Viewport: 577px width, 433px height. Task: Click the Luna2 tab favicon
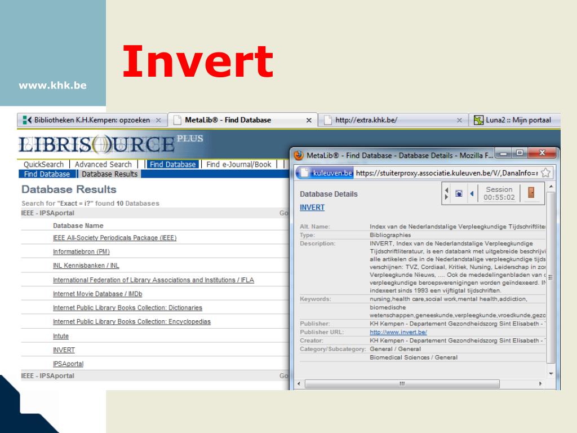point(478,120)
